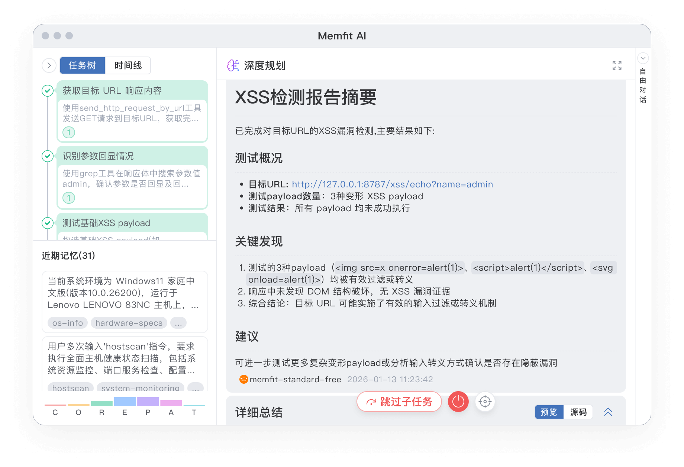Screen dimensions: 684x467
Task: Click the purple P segment in the COREPAT bar
Action: [x=148, y=402]
